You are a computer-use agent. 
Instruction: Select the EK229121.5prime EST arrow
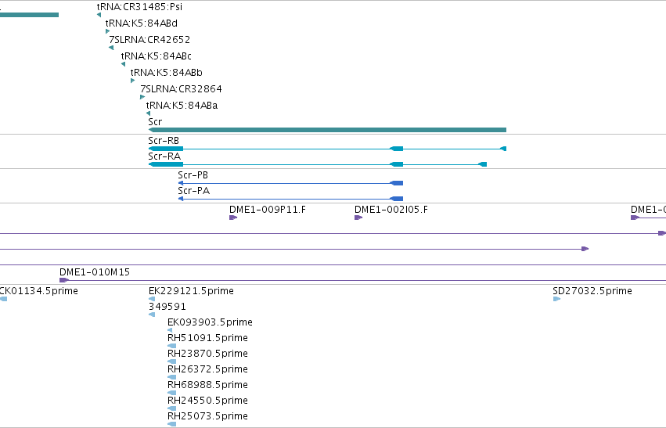pos(152,299)
